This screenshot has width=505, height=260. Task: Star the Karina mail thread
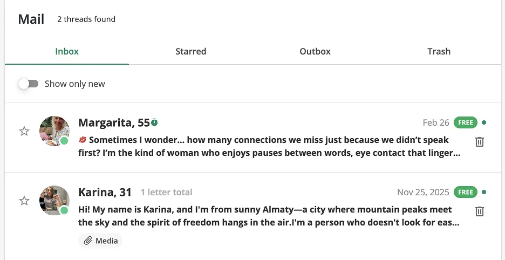point(24,201)
